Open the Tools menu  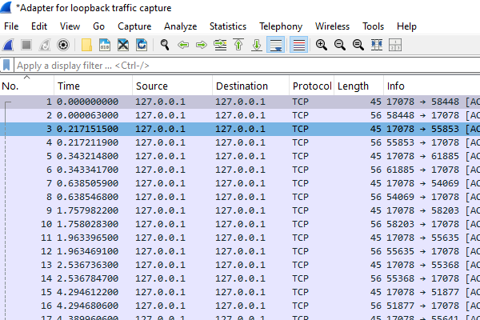click(373, 26)
